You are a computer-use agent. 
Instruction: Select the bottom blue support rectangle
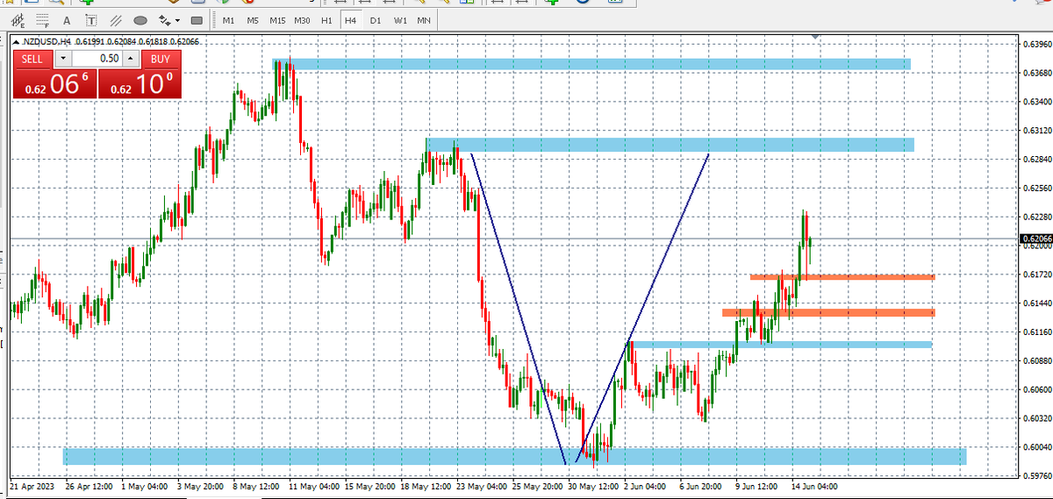[514, 456]
